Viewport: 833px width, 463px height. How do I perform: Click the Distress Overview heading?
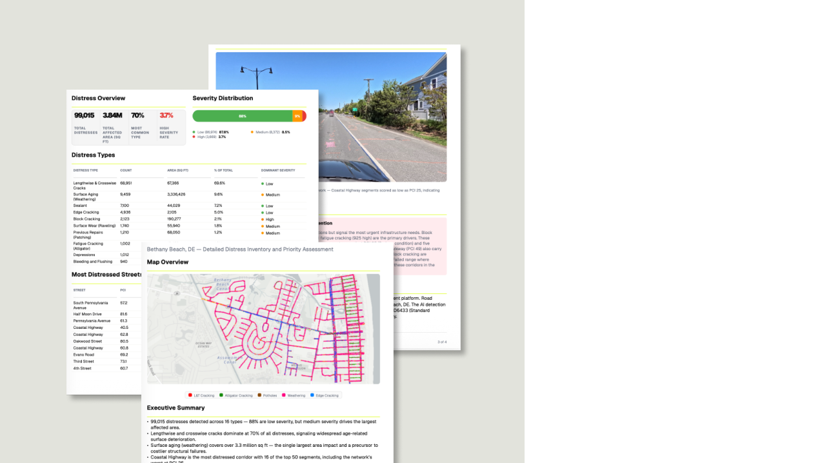[x=98, y=98]
